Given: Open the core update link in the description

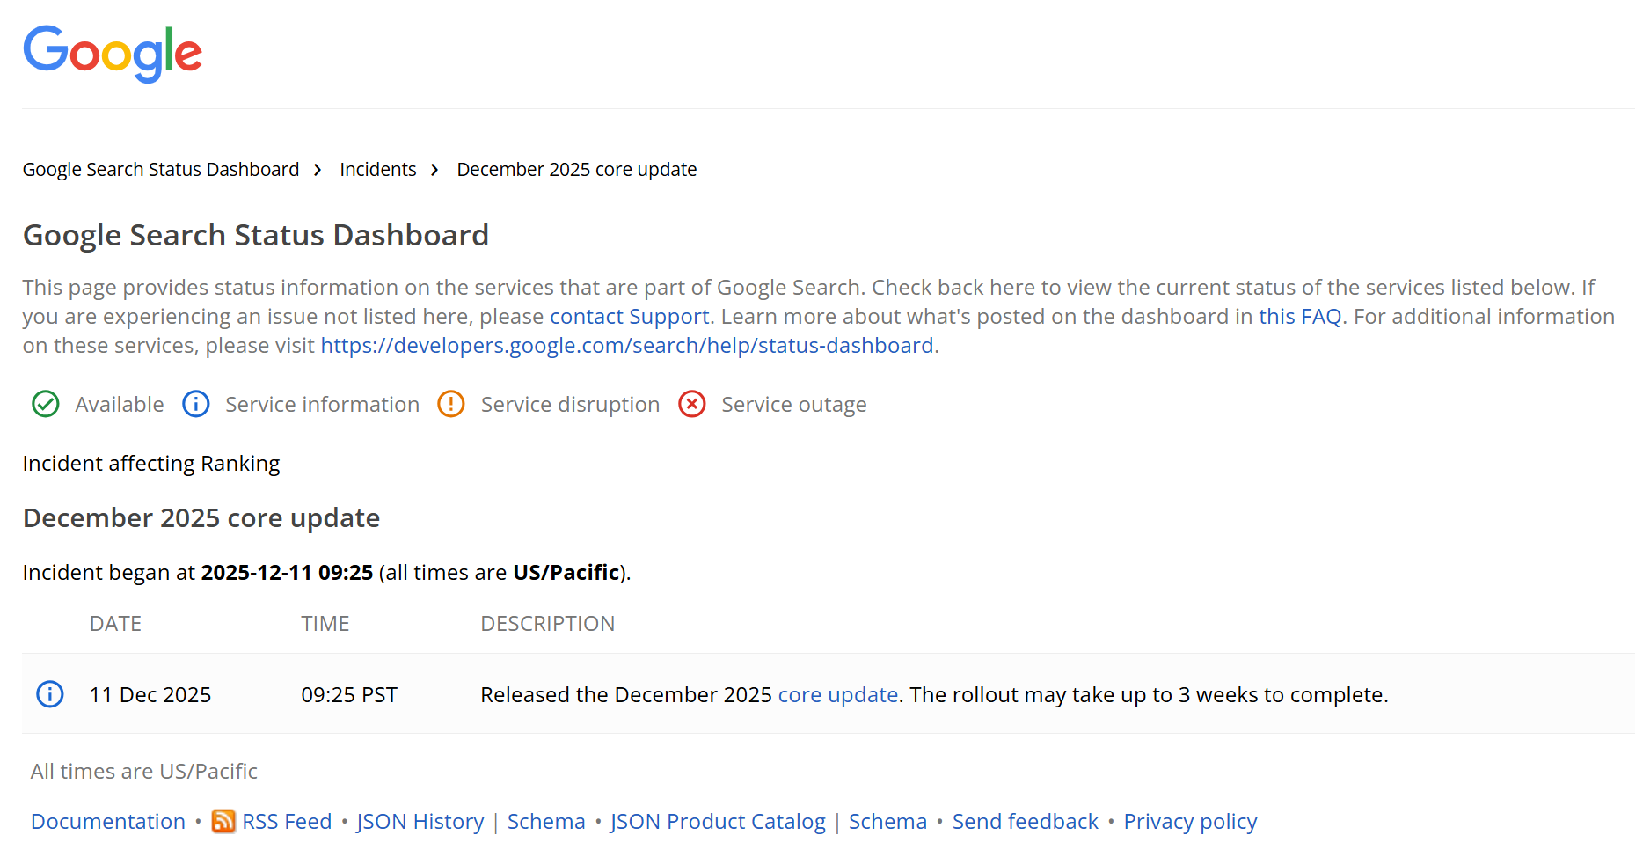Looking at the screenshot, I should click(x=836, y=694).
